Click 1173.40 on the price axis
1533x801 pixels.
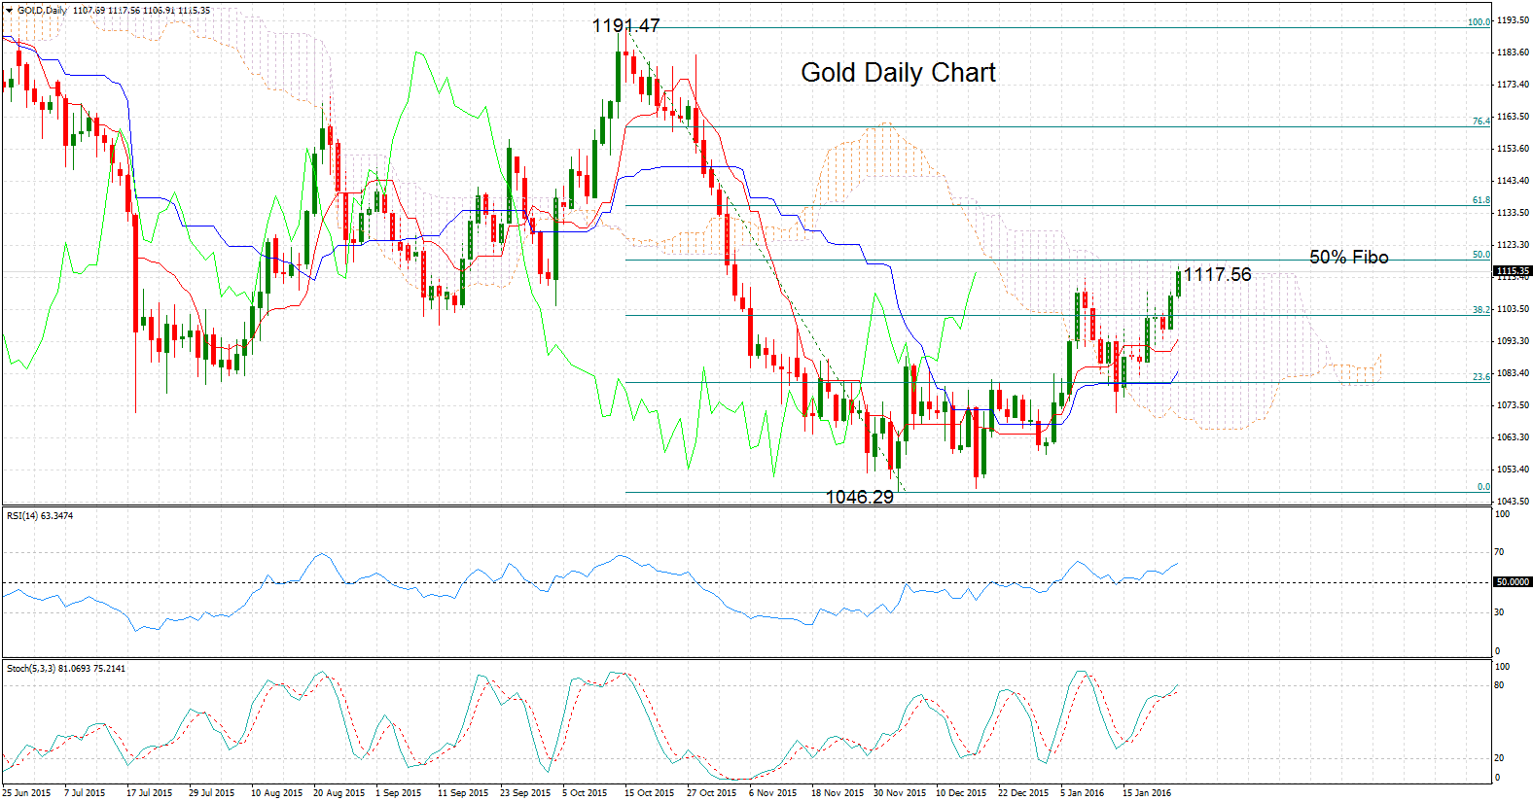(1513, 85)
